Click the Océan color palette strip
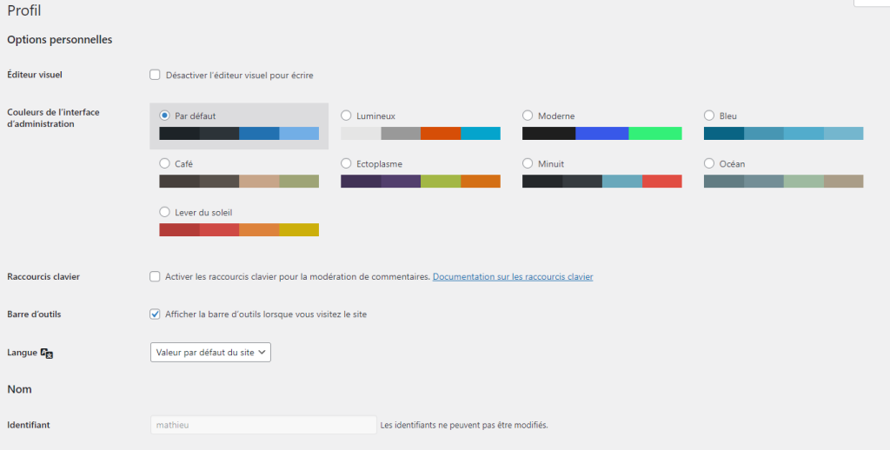Viewport: 890px width, 450px height. click(783, 182)
